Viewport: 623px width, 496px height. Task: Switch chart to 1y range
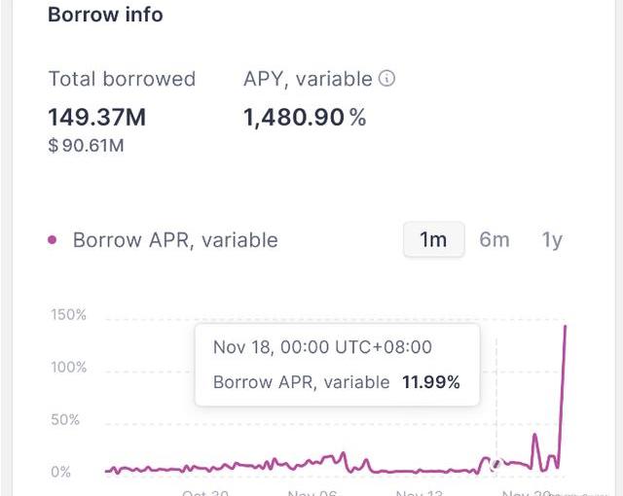(552, 239)
